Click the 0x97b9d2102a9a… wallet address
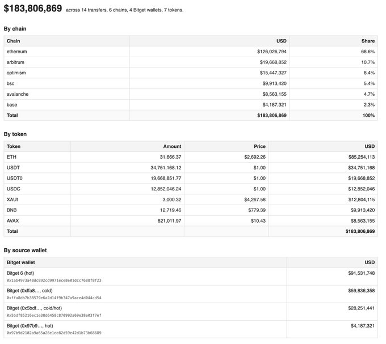Screen dimensions: 386x344 tap(54, 333)
